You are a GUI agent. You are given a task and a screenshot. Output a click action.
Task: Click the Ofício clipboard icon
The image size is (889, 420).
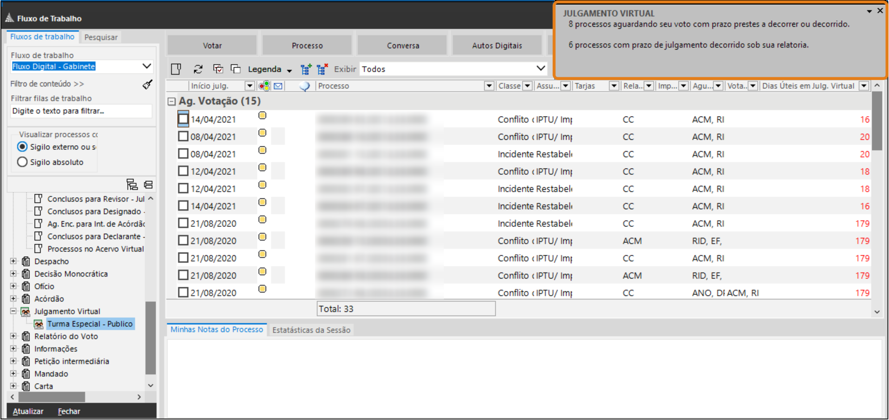(26, 286)
